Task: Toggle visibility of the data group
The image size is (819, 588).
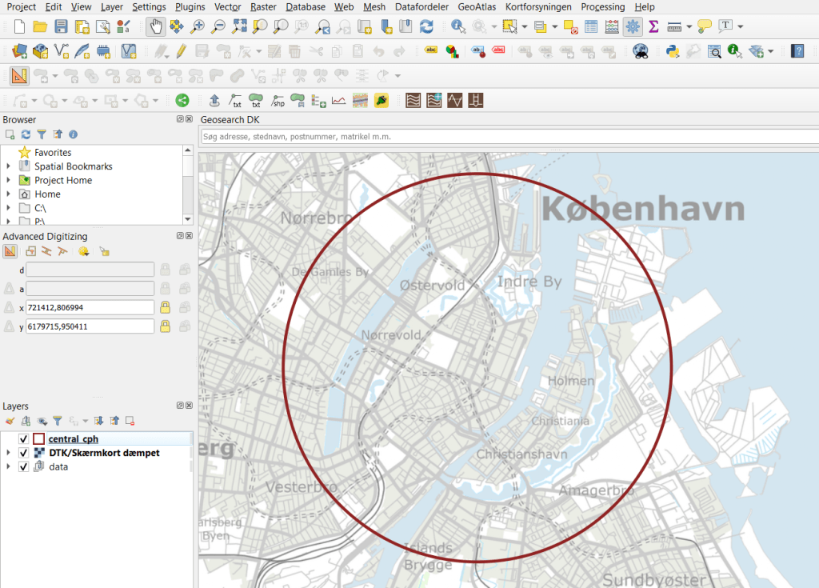Action: click(x=23, y=466)
